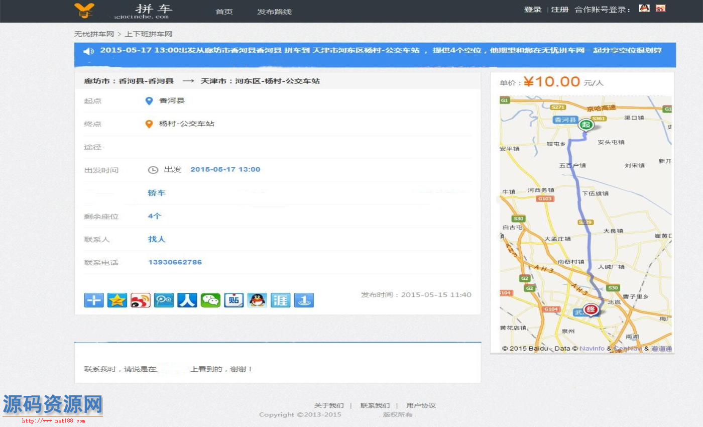This screenshot has width=703, height=427.
Task: Click the 发布时间：2015-05-15 11:40 text
Action: [x=416, y=295]
